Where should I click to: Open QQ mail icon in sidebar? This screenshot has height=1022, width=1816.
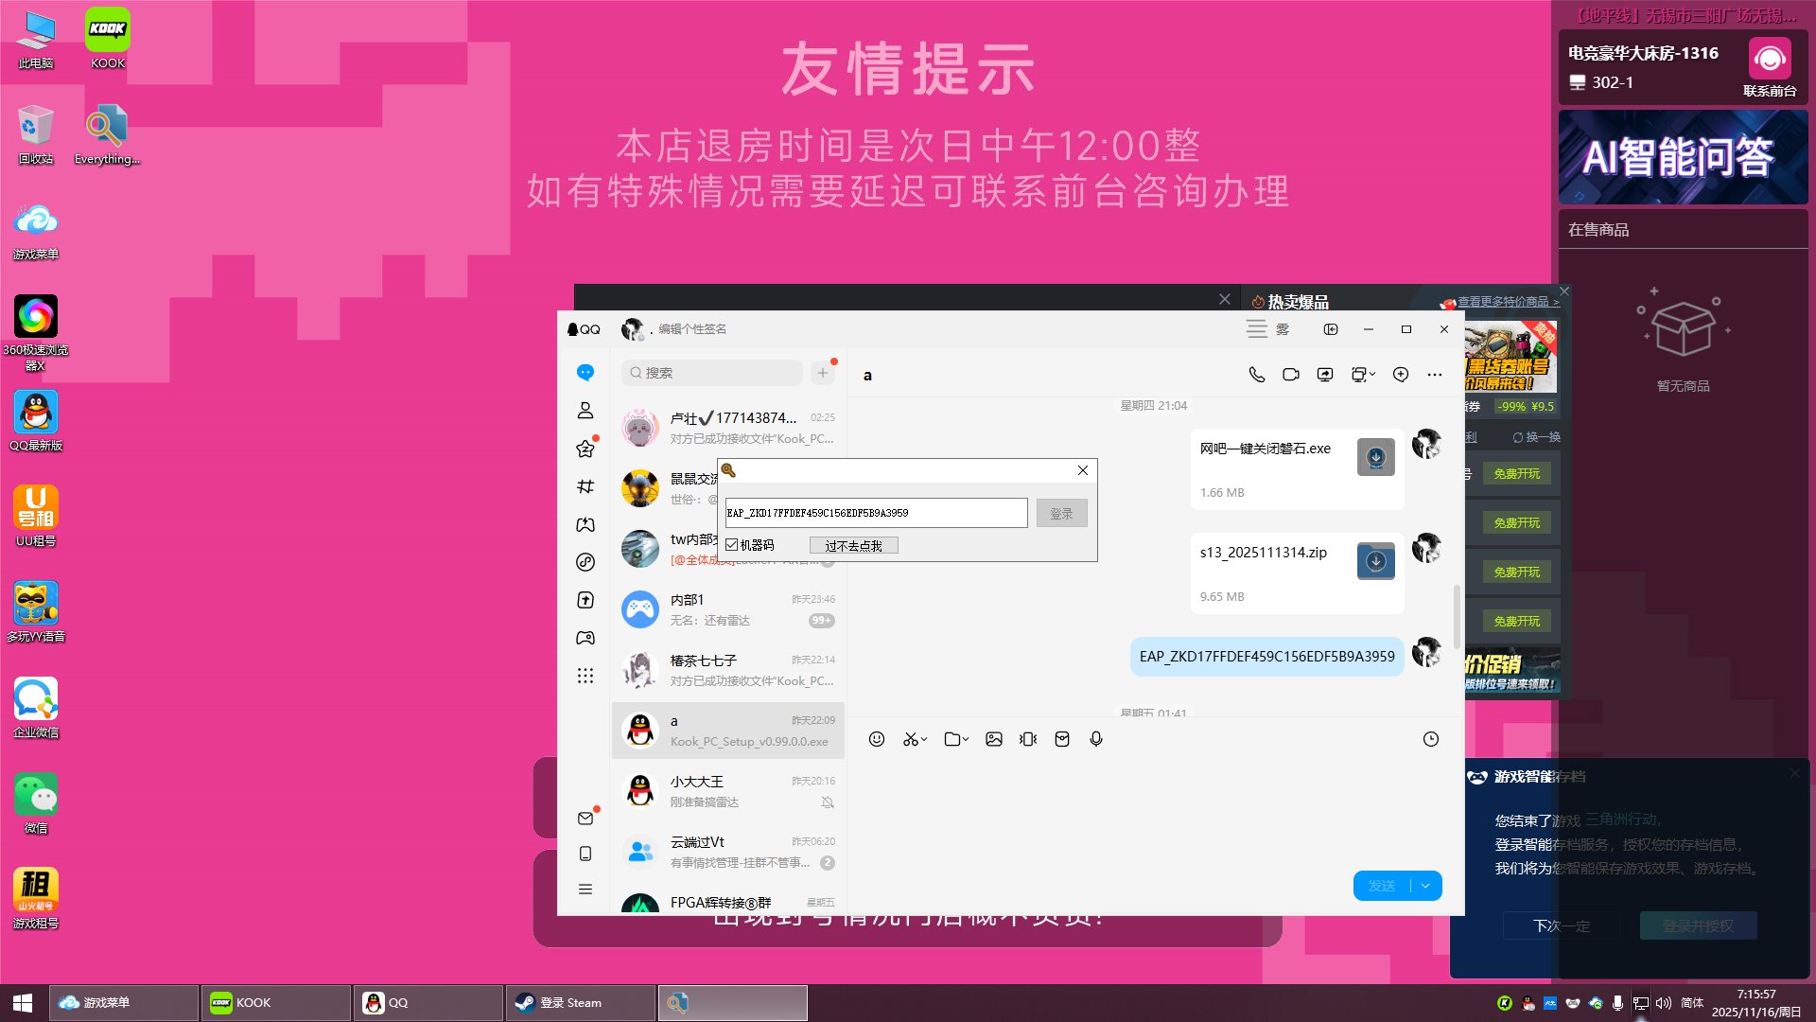[x=585, y=819]
